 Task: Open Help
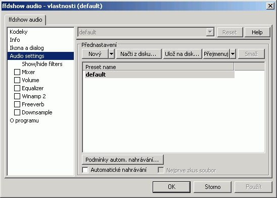pyautogui.click(x=257, y=32)
